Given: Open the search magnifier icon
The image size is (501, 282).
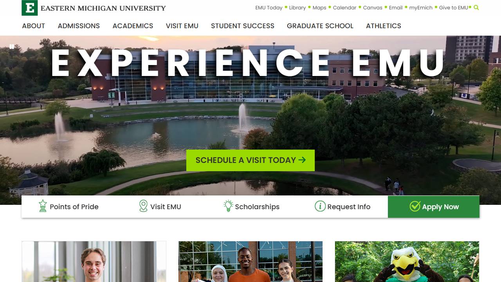Looking at the screenshot, I should (x=476, y=7).
